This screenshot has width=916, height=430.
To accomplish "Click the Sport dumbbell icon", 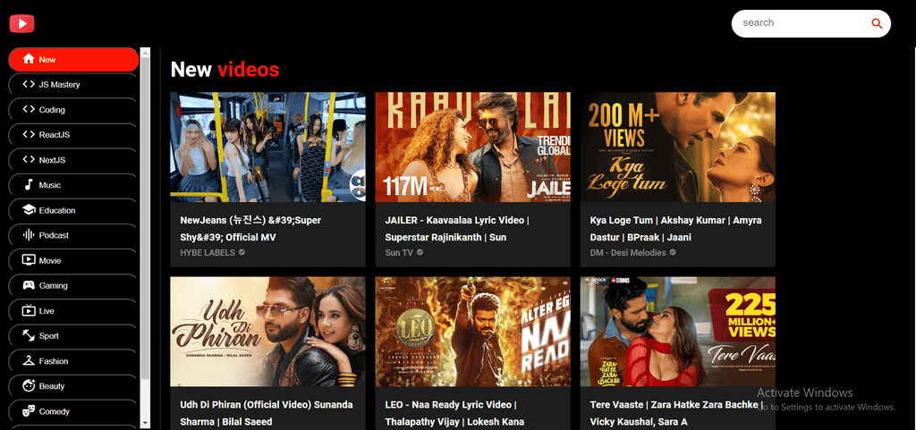I will point(28,335).
